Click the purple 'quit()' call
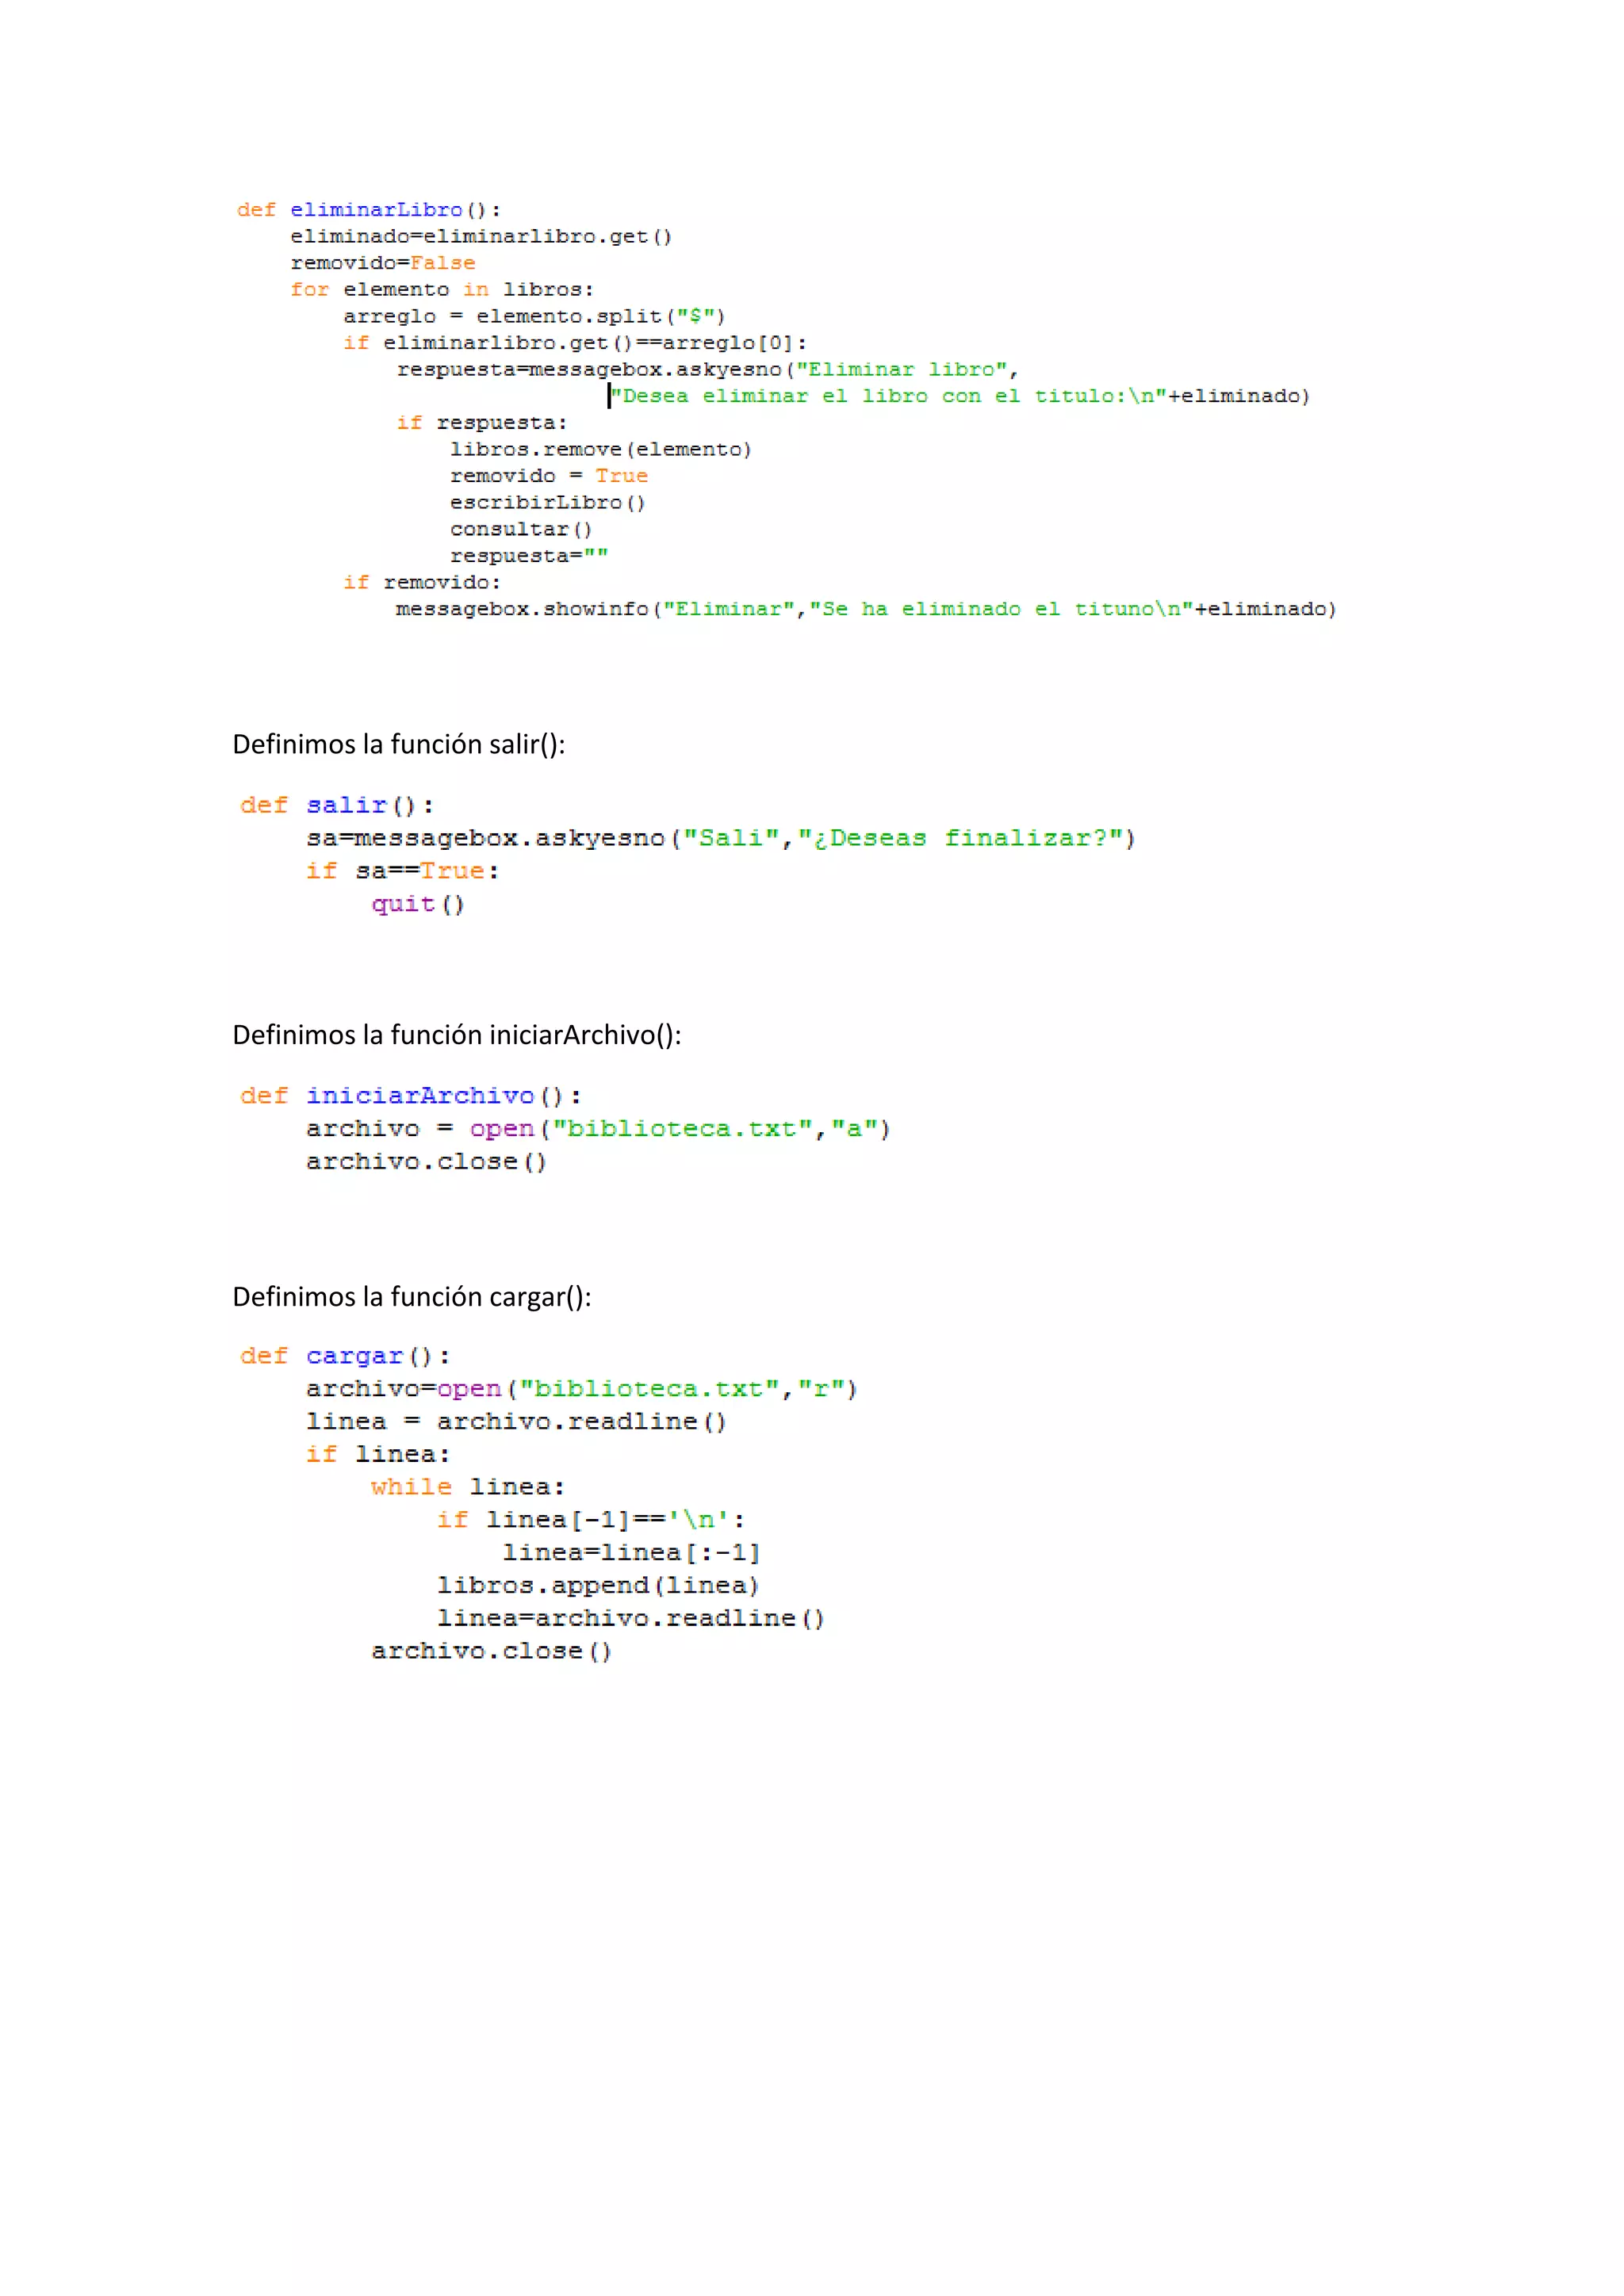 pos(417,904)
